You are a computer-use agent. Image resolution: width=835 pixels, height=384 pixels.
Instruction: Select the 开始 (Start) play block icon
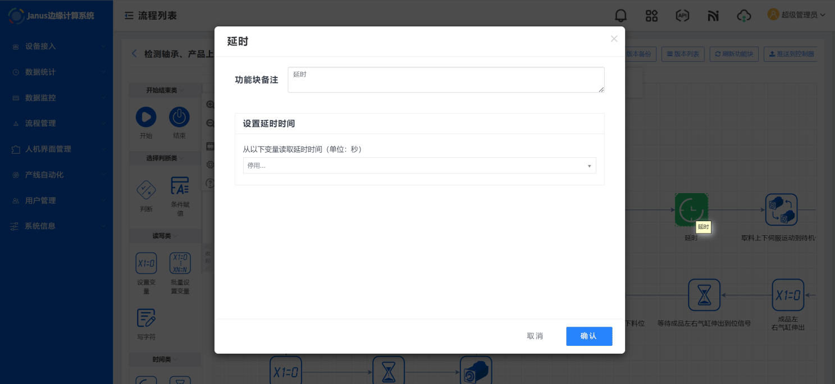(146, 117)
